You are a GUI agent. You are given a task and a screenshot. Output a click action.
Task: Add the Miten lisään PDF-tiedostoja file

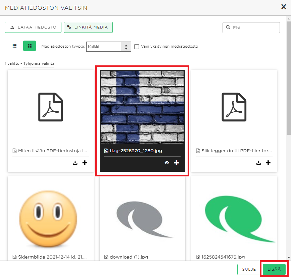tap(85, 163)
